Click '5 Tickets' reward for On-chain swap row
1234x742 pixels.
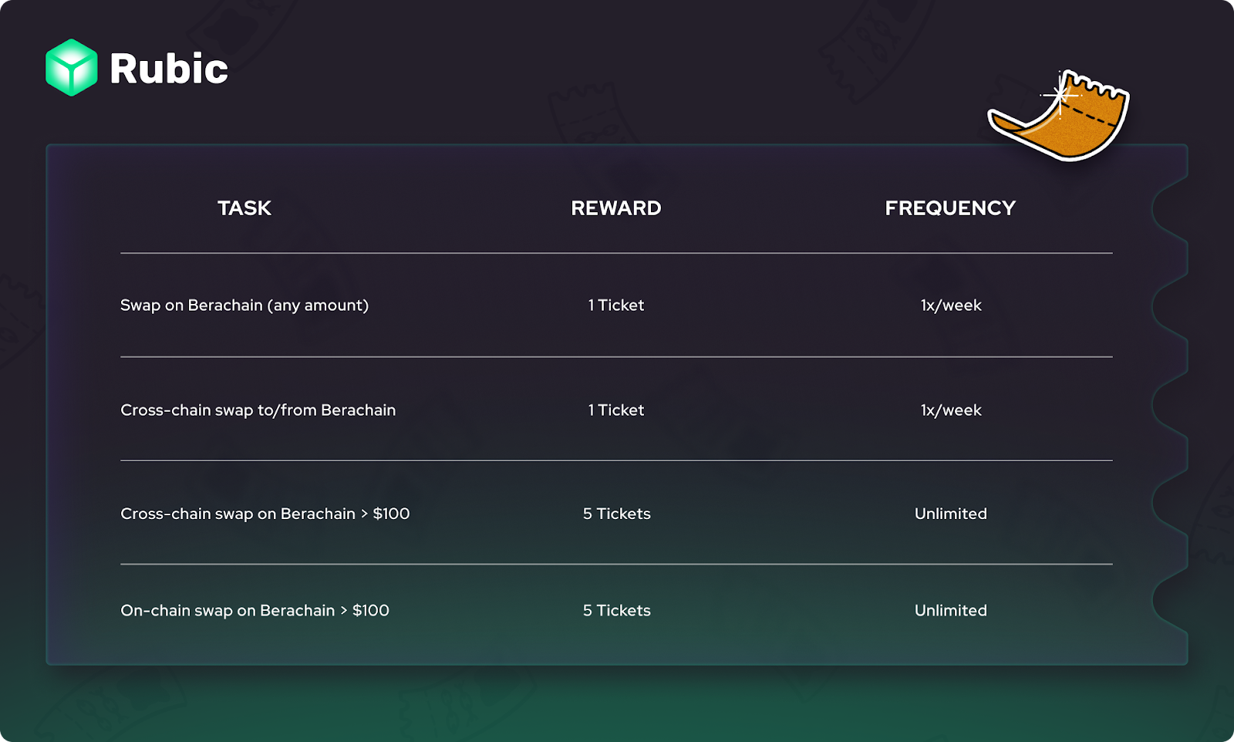tap(617, 611)
